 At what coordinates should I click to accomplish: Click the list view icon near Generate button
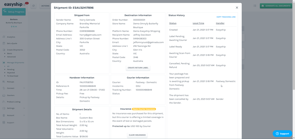255,6
